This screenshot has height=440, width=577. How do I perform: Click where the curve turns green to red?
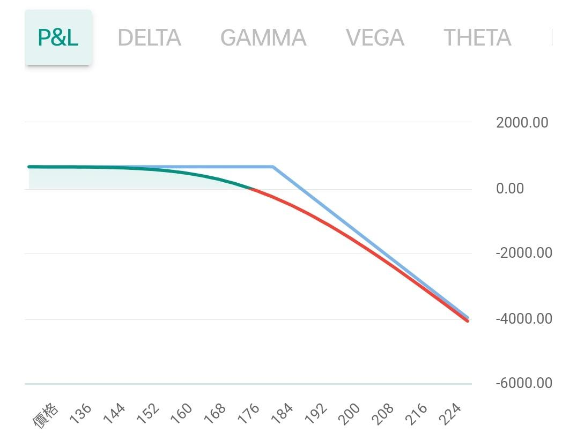(250, 188)
